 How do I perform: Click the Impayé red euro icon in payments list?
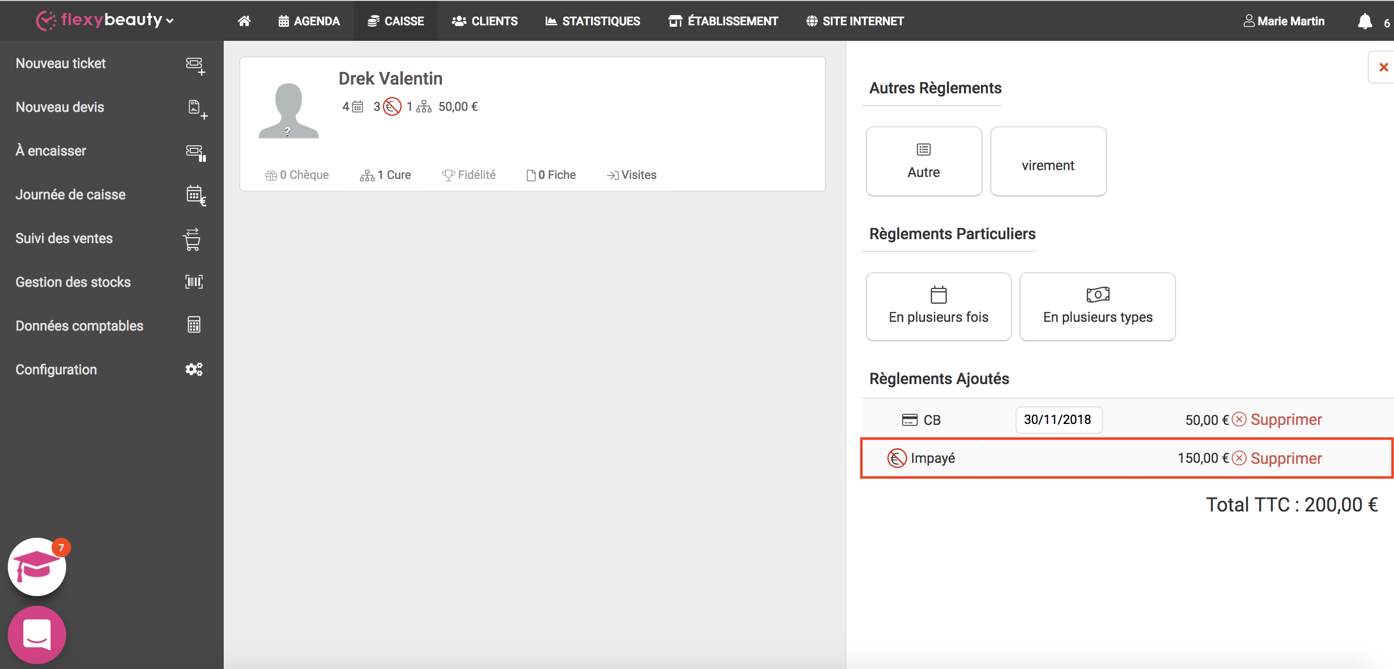(897, 458)
